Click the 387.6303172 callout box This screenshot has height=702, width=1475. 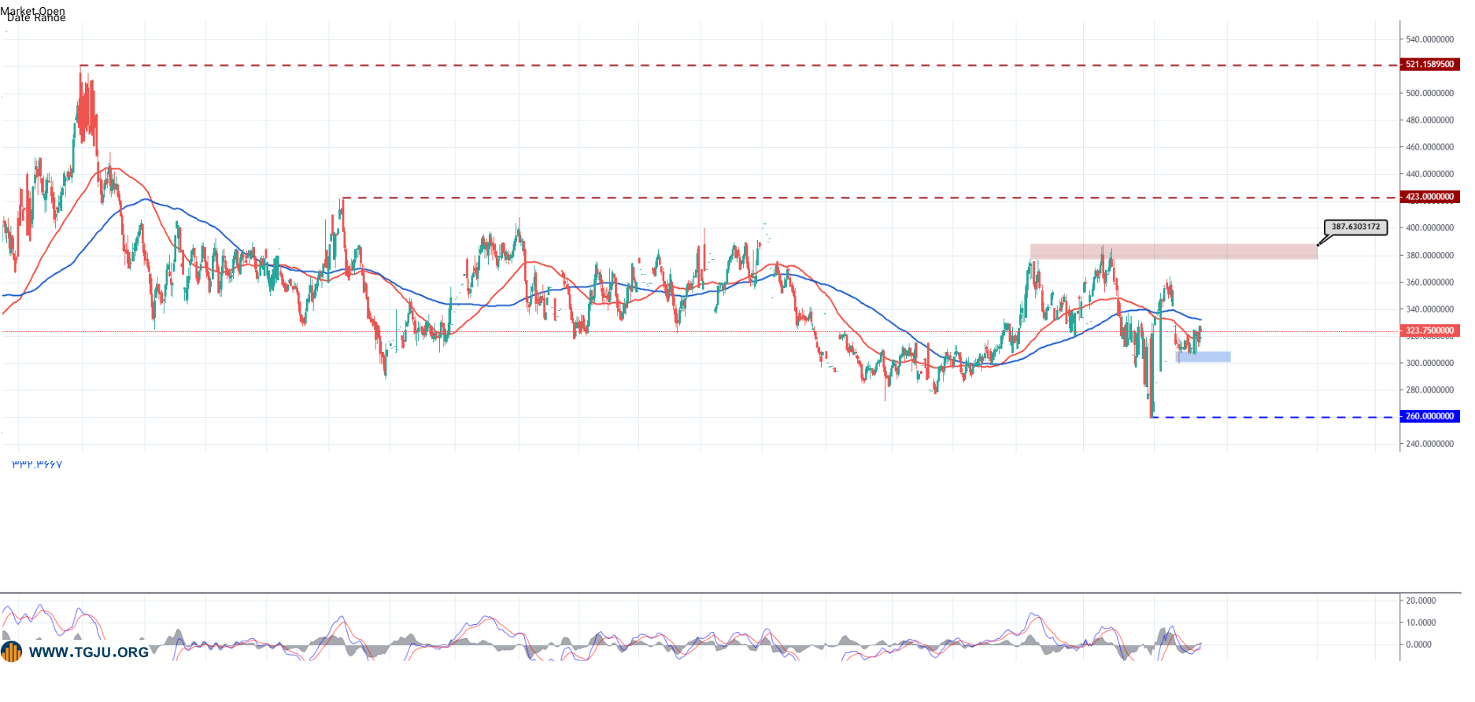point(1355,227)
